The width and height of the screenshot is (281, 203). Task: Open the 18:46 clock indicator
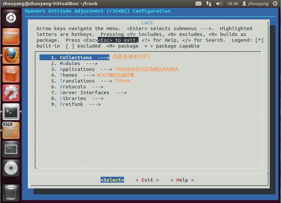(232, 4)
